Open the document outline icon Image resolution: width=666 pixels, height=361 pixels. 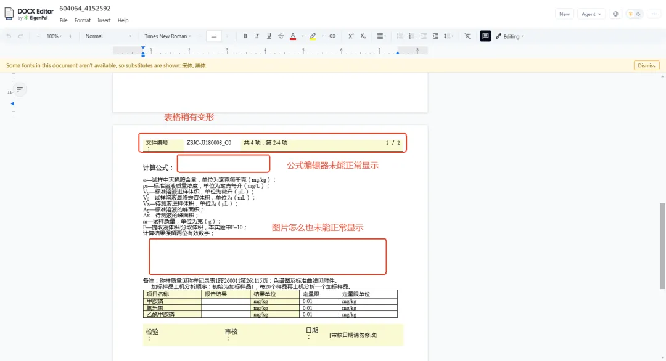click(x=20, y=89)
